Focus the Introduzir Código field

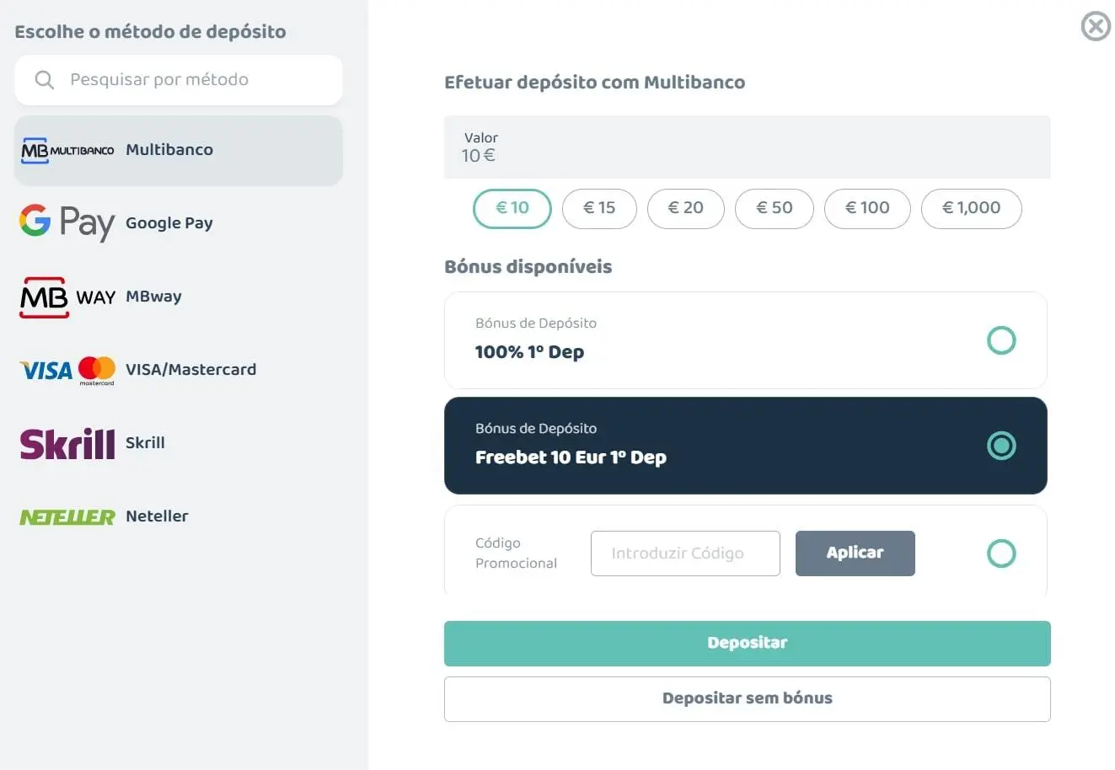(685, 553)
